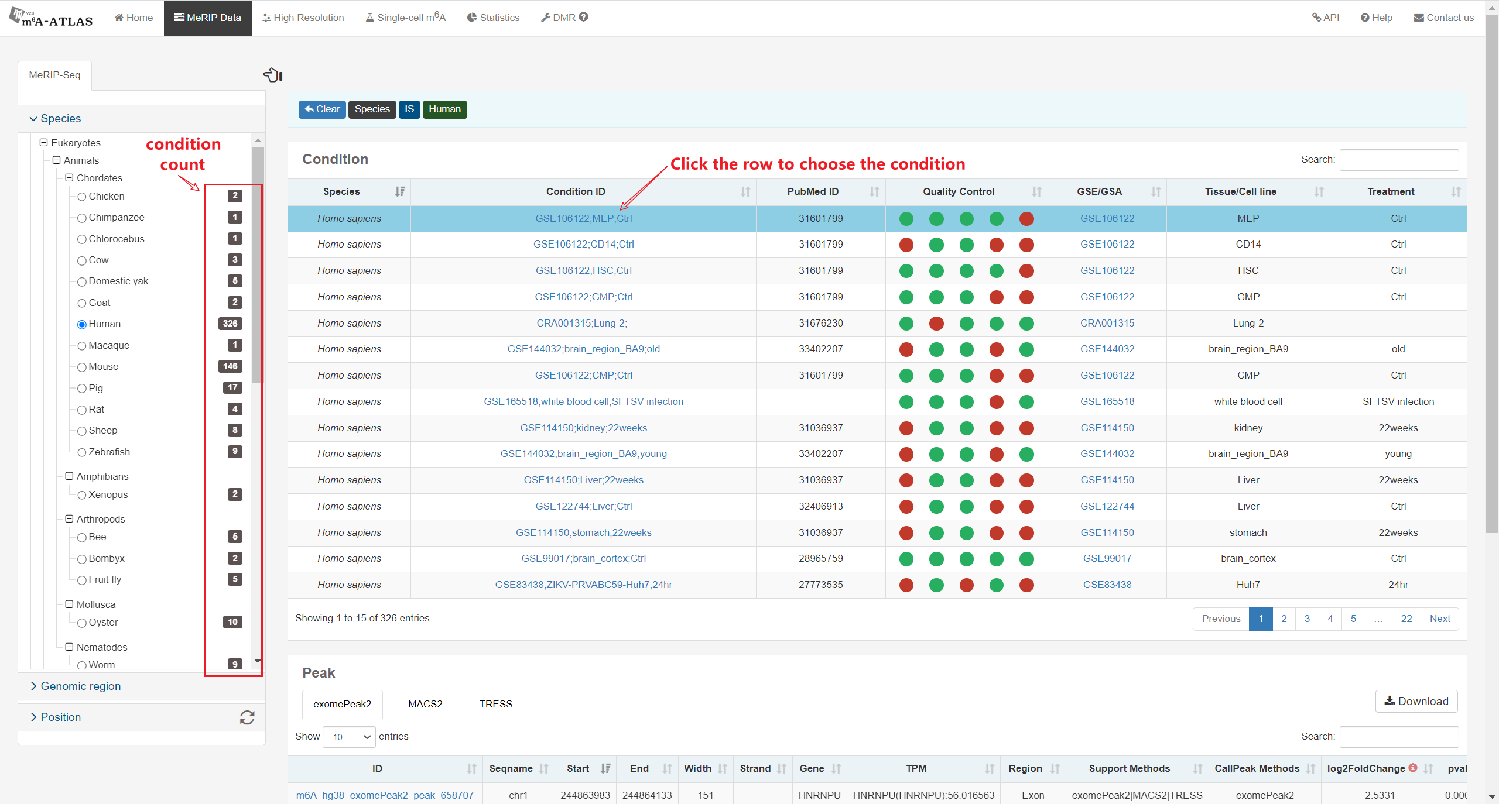Click the Clear filter button
This screenshot has width=1499, height=804.
point(322,109)
